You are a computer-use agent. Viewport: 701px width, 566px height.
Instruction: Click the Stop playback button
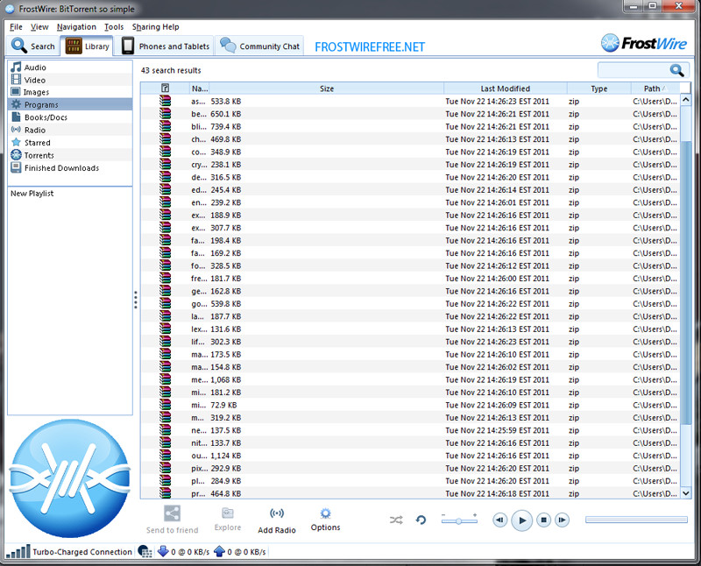tap(543, 520)
